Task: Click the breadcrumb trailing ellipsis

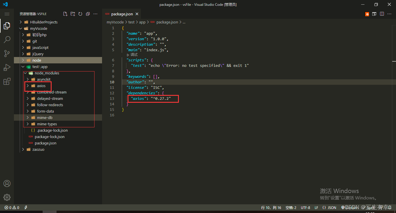Action: 184,22
